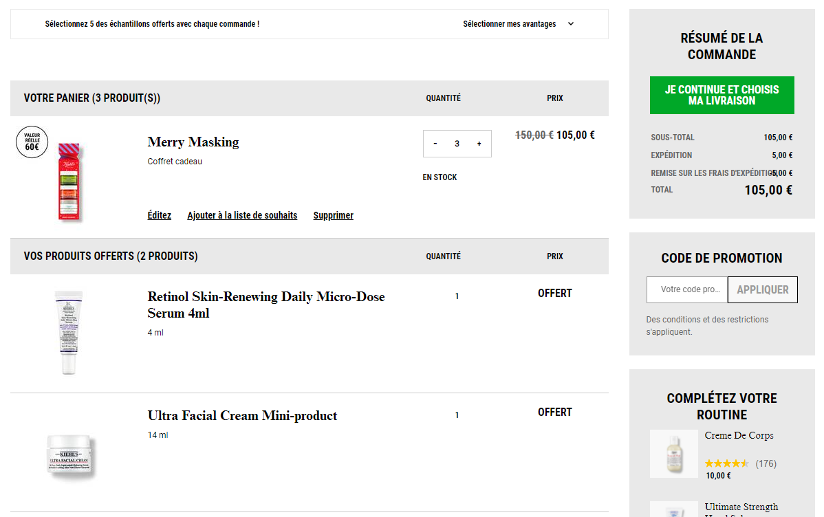This screenshot has height=517, width=824.
Task: Click the Appliquer promo code button
Action: point(763,289)
